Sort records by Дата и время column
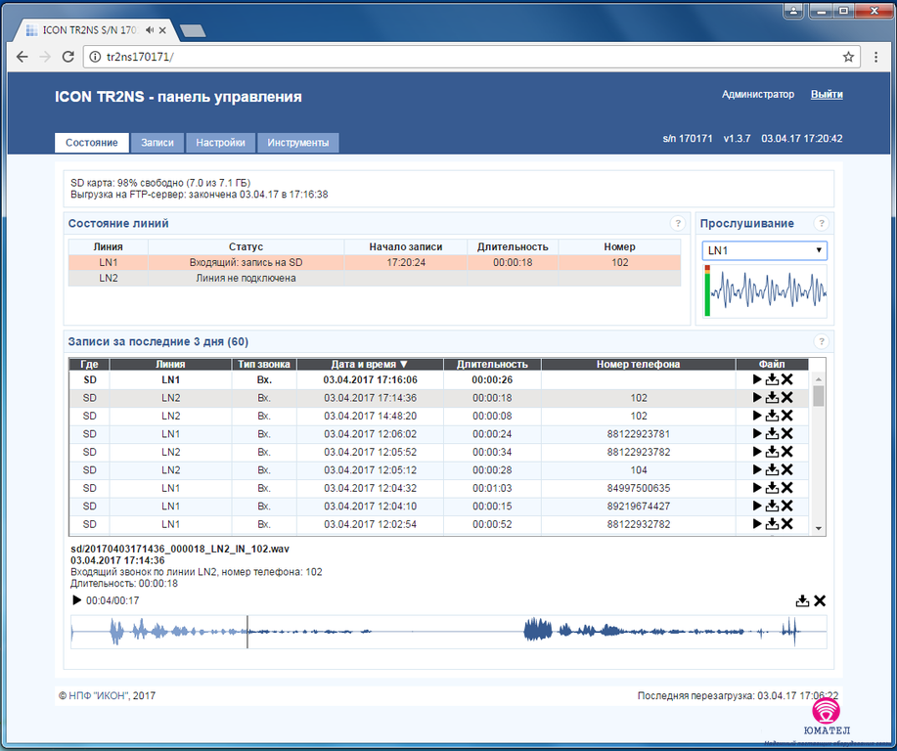Image resolution: width=897 pixels, height=751 pixels. pyautogui.click(x=370, y=364)
